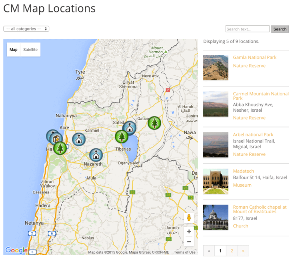This screenshot has width=294, height=260.
Task: Open Street View pegman icon
Action: click(189, 218)
